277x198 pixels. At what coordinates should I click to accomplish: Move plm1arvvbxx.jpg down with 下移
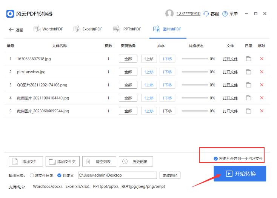167,72
